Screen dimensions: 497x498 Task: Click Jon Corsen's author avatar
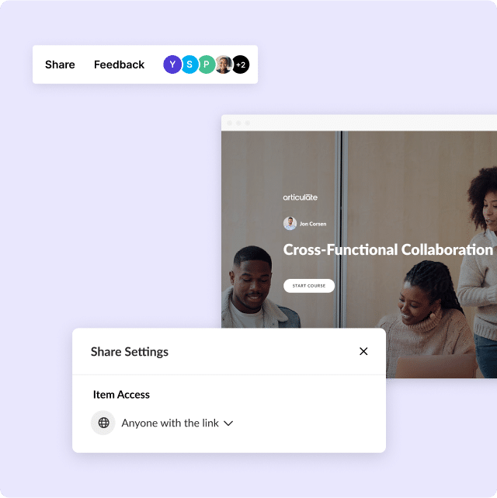pyautogui.click(x=290, y=224)
